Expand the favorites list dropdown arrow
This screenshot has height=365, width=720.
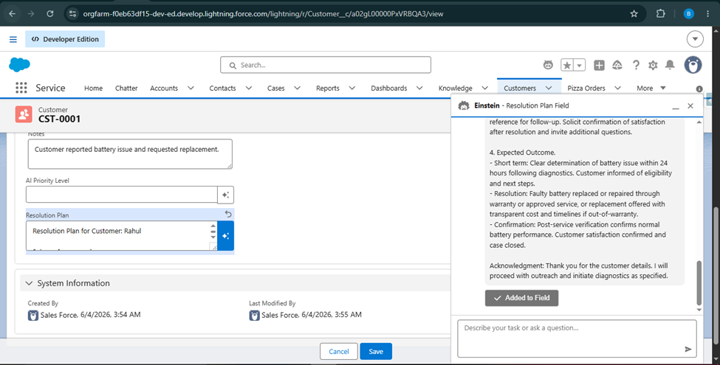tap(580, 65)
